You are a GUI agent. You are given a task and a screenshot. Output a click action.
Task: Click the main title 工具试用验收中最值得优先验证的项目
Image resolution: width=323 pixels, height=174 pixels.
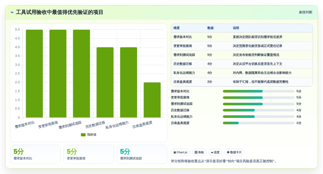point(59,12)
